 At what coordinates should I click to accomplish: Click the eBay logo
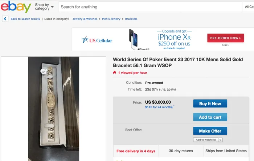click(16, 7)
